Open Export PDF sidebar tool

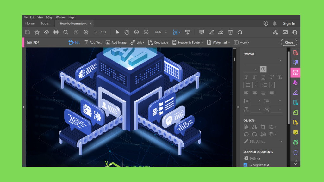(x=296, y=62)
